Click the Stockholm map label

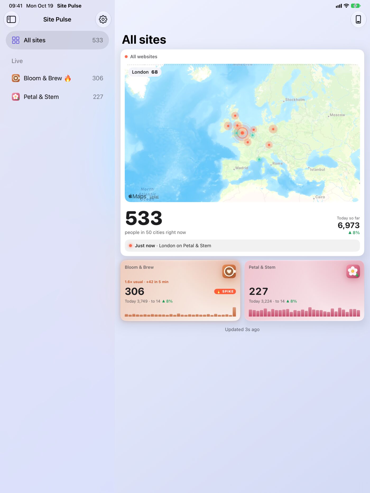pyautogui.click(x=295, y=100)
